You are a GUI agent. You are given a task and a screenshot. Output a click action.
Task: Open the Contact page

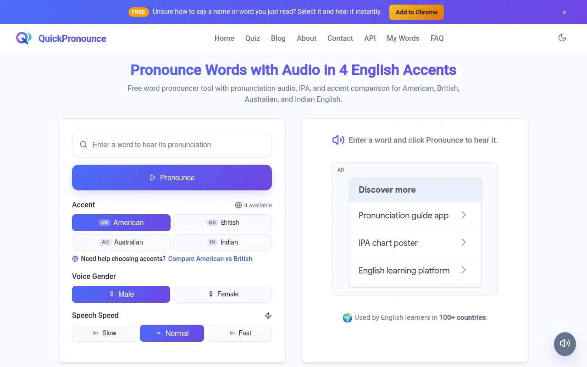pos(340,39)
